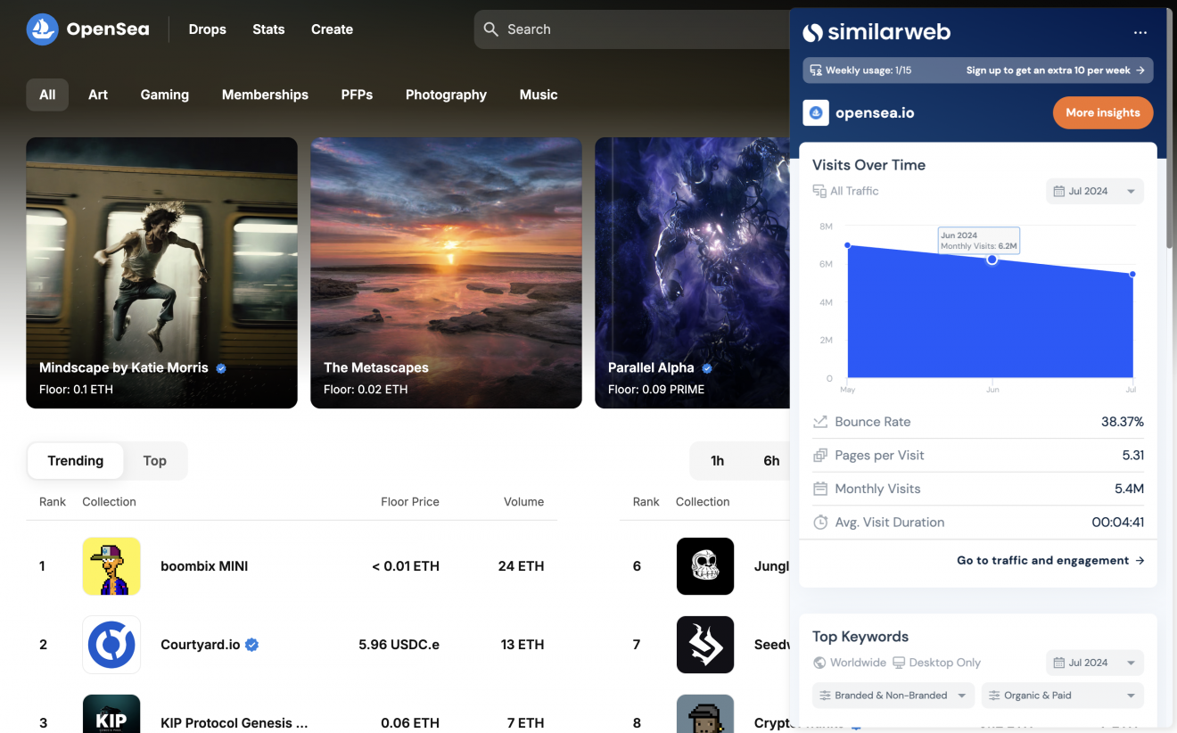Screen dimensions: 1177x733
Task: Click opensea.io favicon in Similarweb panel
Action: tap(816, 113)
